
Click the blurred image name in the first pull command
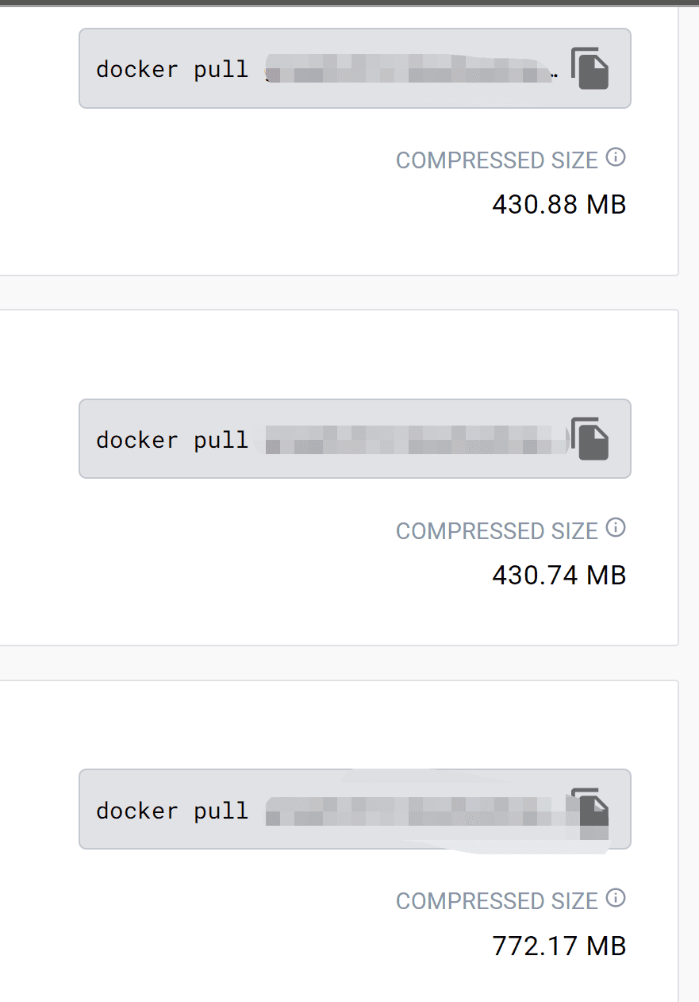[x=412, y=68]
